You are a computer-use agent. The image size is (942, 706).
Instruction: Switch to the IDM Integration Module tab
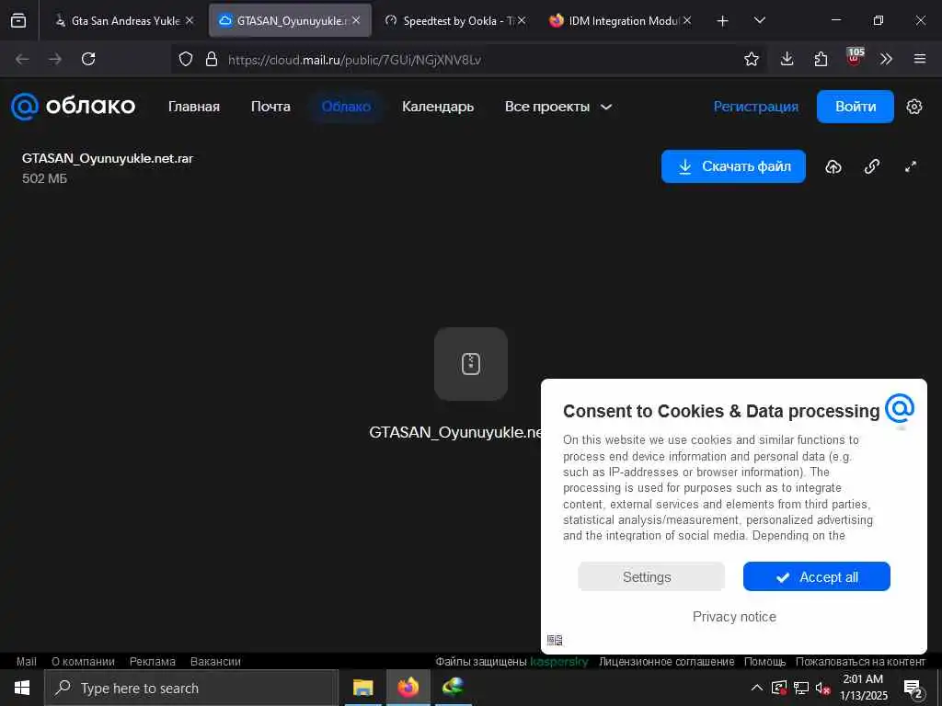pos(621,20)
